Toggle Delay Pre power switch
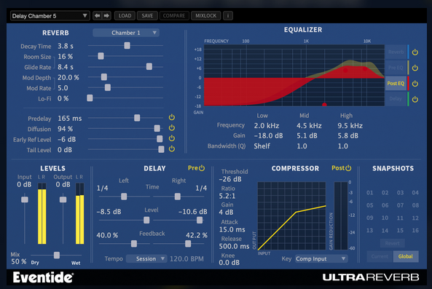The height and width of the screenshot is (289, 432). click(202, 168)
